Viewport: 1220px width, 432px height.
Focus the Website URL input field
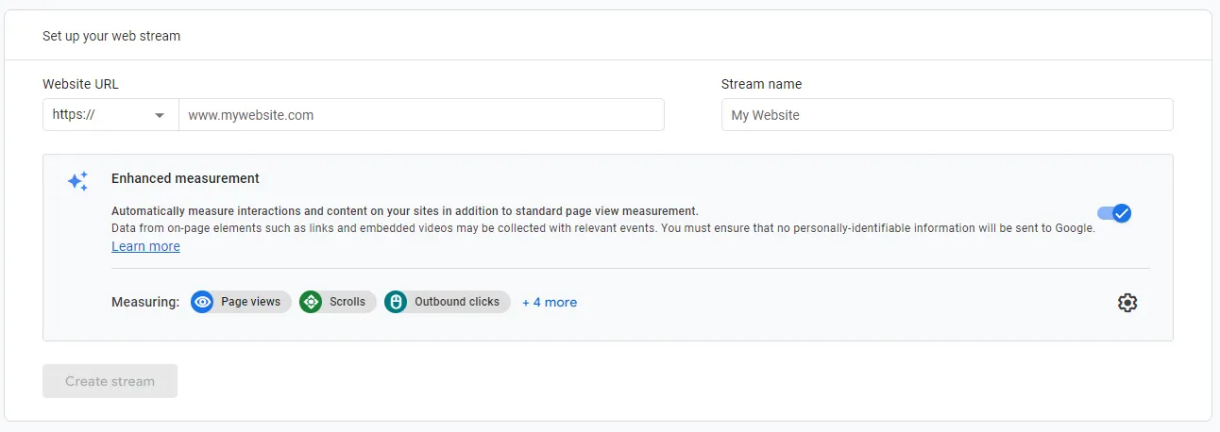coord(421,115)
